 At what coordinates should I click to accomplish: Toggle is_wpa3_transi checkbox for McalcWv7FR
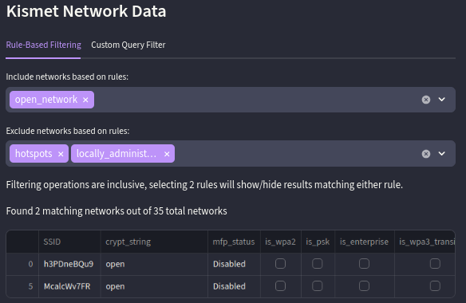tap(435, 286)
